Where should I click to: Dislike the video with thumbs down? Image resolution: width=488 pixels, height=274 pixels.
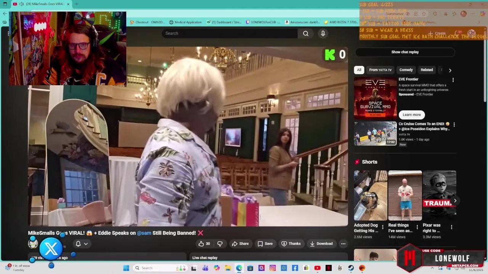tap(220, 244)
